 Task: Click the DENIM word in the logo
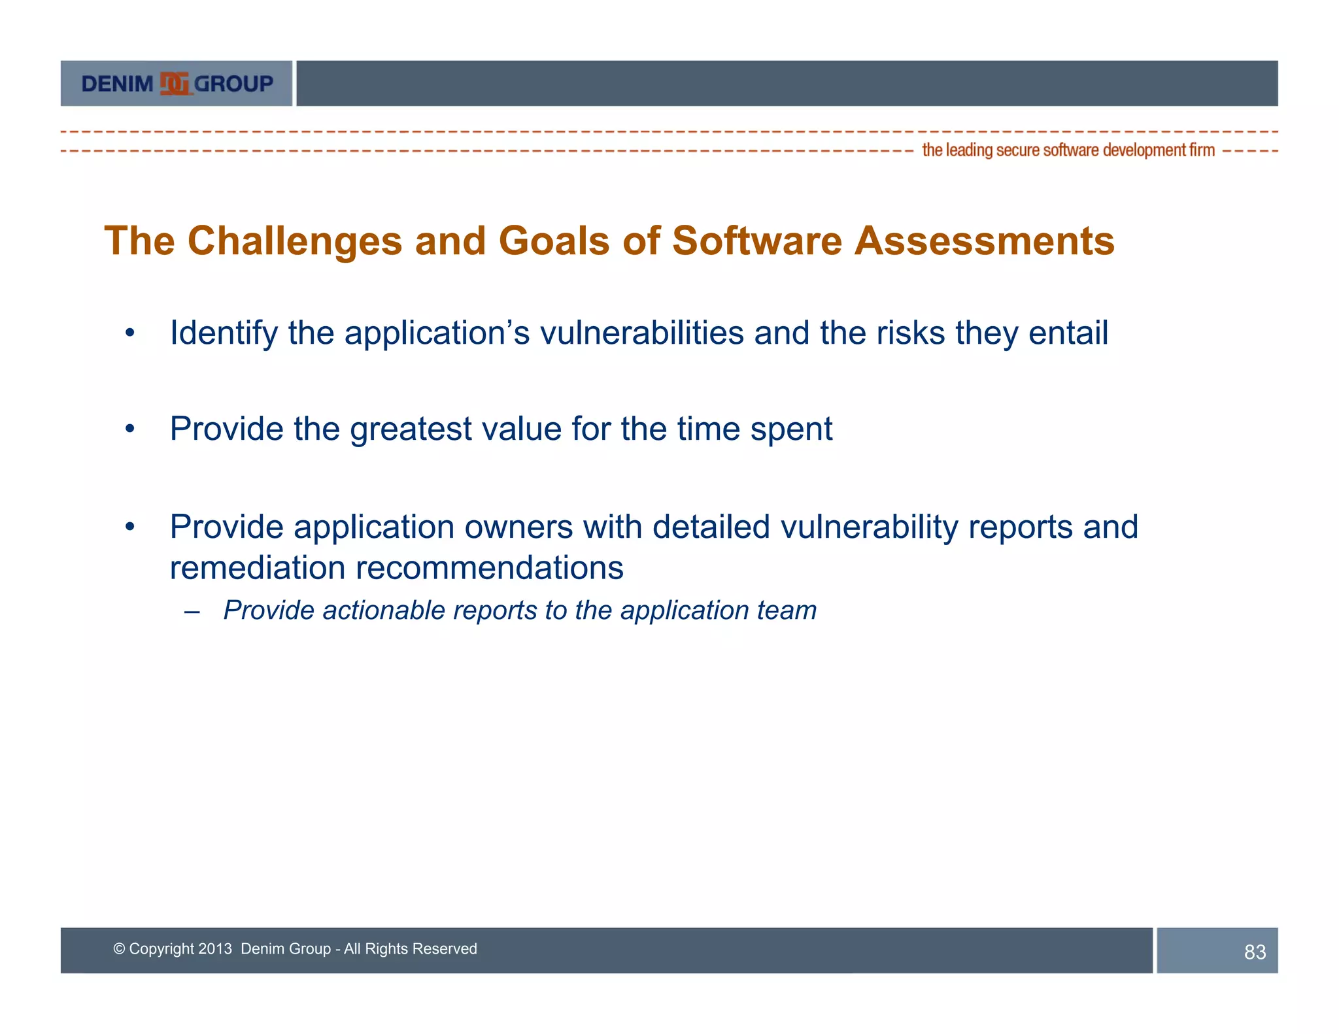pos(117,84)
